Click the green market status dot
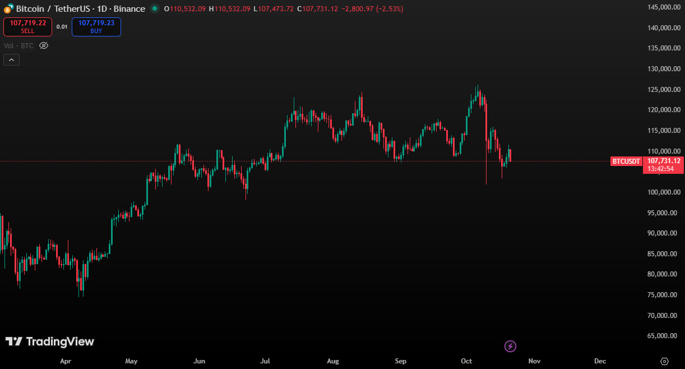Image resolution: width=685 pixels, height=369 pixels. (155, 8)
